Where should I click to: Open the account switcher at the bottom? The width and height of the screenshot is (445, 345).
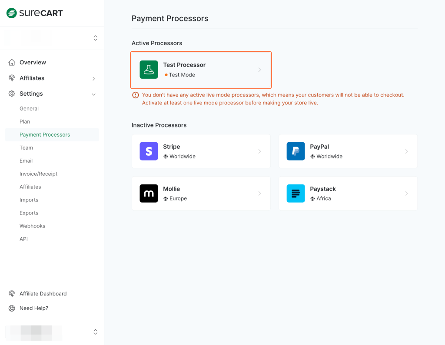[95, 332]
